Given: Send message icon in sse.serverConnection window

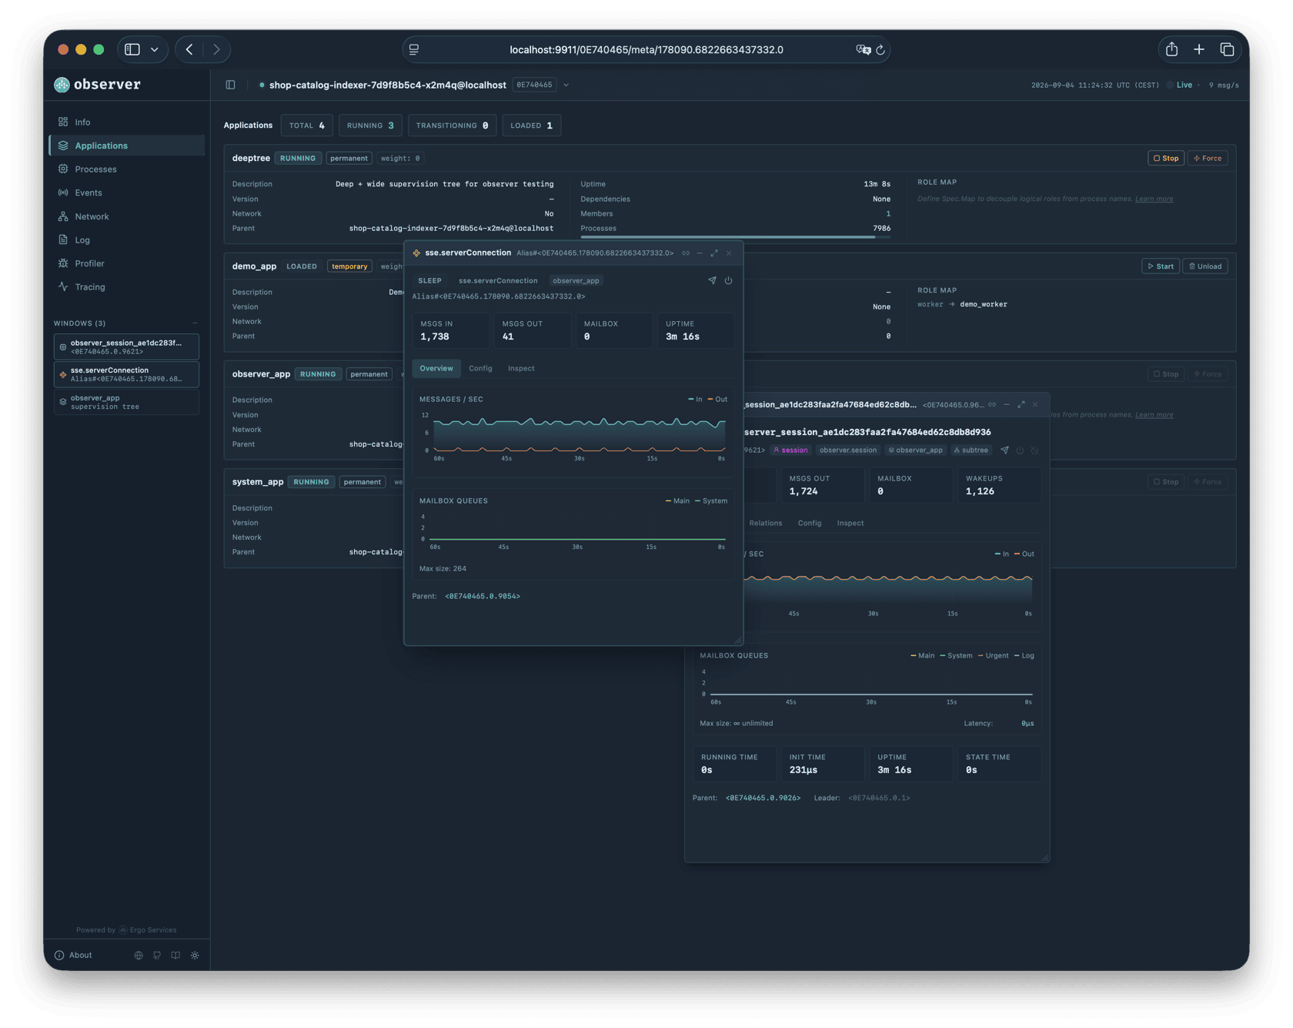Looking at the screenshot, I should coord(712,280).
